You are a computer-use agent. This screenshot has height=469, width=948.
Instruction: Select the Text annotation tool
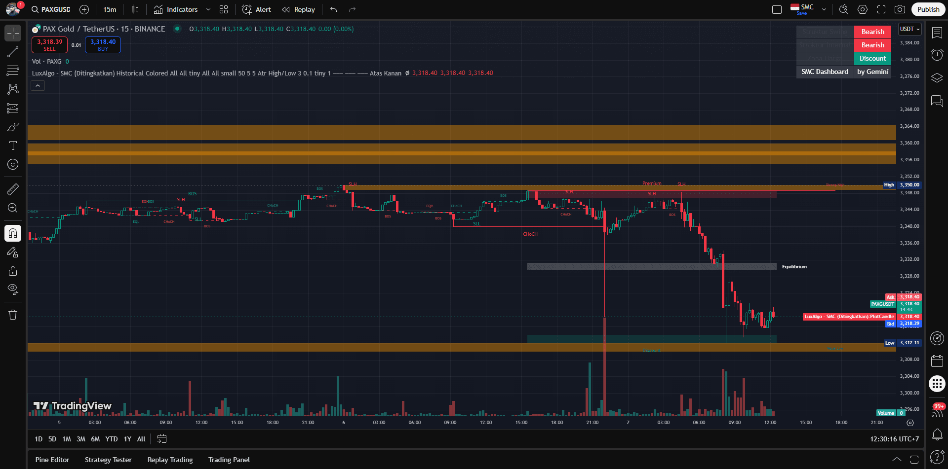point(13,145)
